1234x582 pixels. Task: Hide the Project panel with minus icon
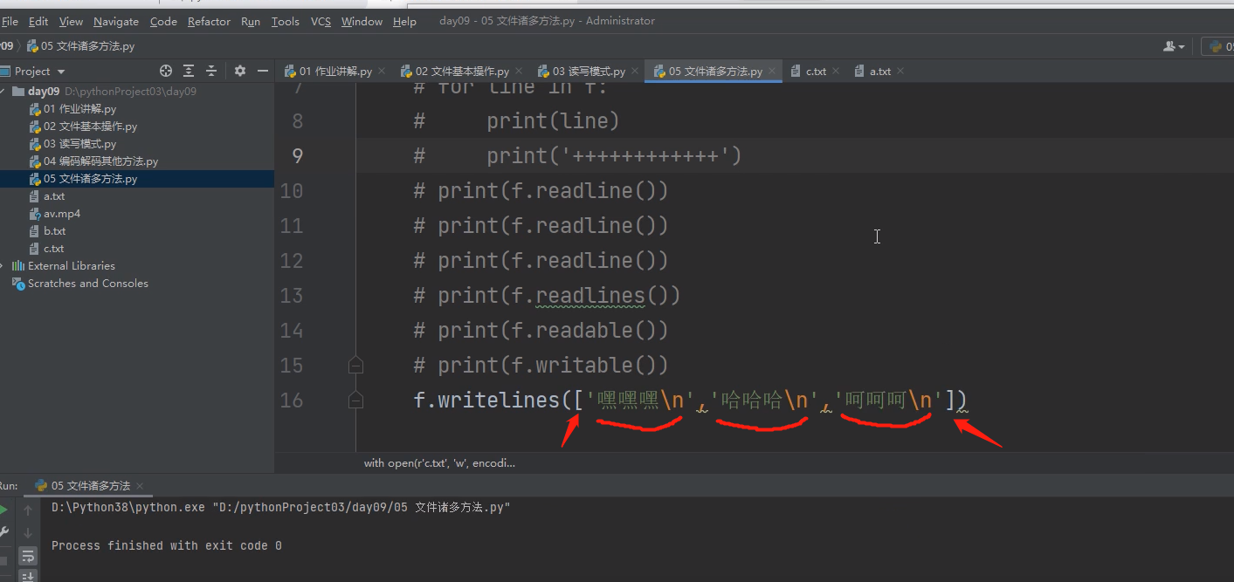pos(261,71)
